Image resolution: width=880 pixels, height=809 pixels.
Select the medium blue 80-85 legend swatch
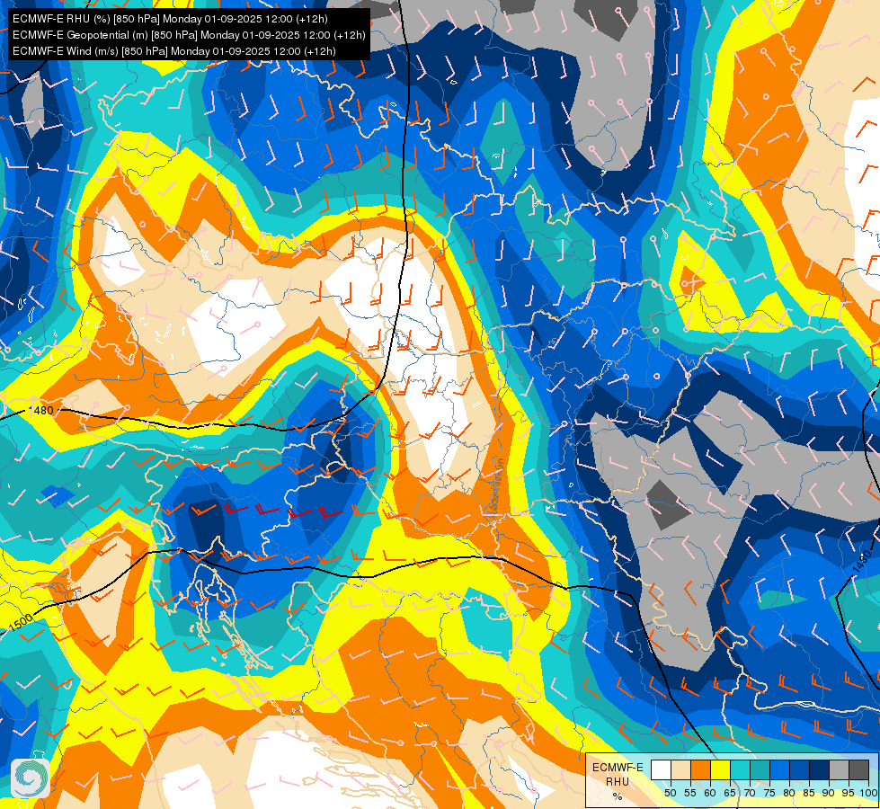800,769
